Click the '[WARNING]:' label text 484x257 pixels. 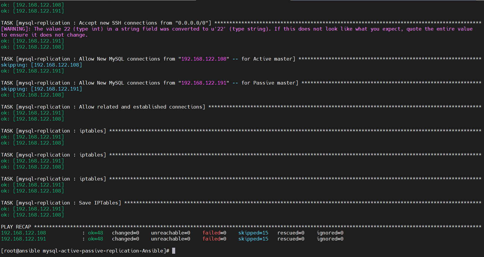click(x=16, y=29)
